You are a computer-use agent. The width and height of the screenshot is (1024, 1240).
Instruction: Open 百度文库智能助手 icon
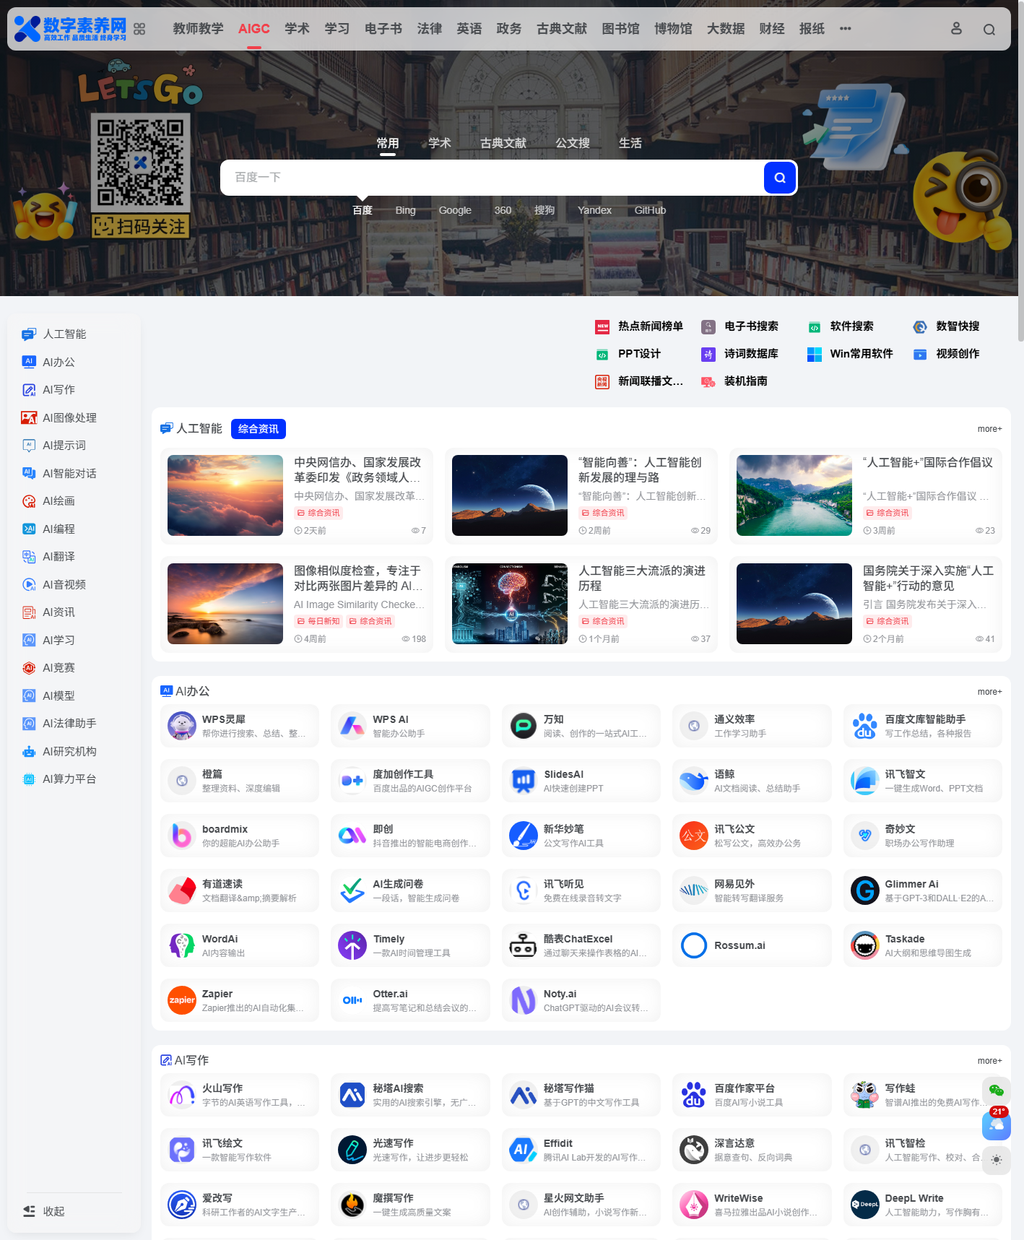coord(864,726)
